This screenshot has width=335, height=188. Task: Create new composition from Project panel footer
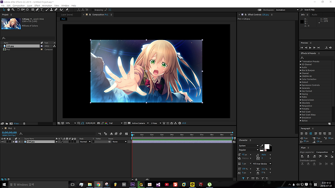pos(11,123)
